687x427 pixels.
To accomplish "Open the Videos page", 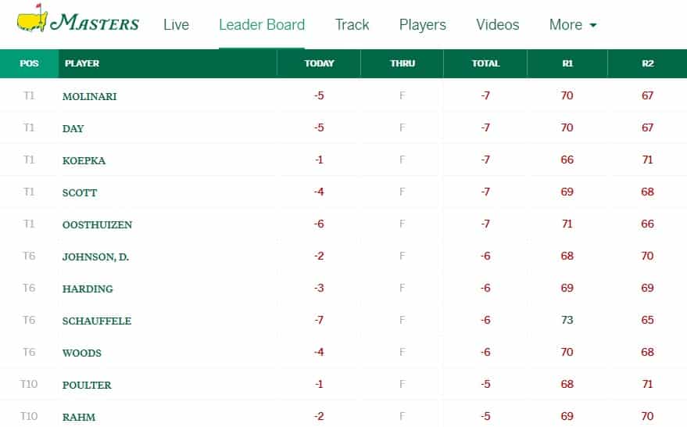I will pyautogui.click(x=497, y=24).
